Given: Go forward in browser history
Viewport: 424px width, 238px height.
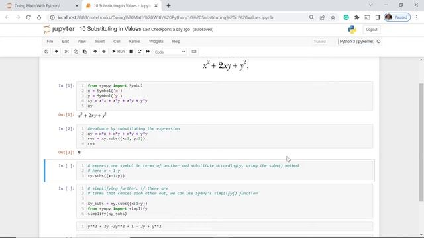Looking at the screenshot, I should tap(18, 17).
